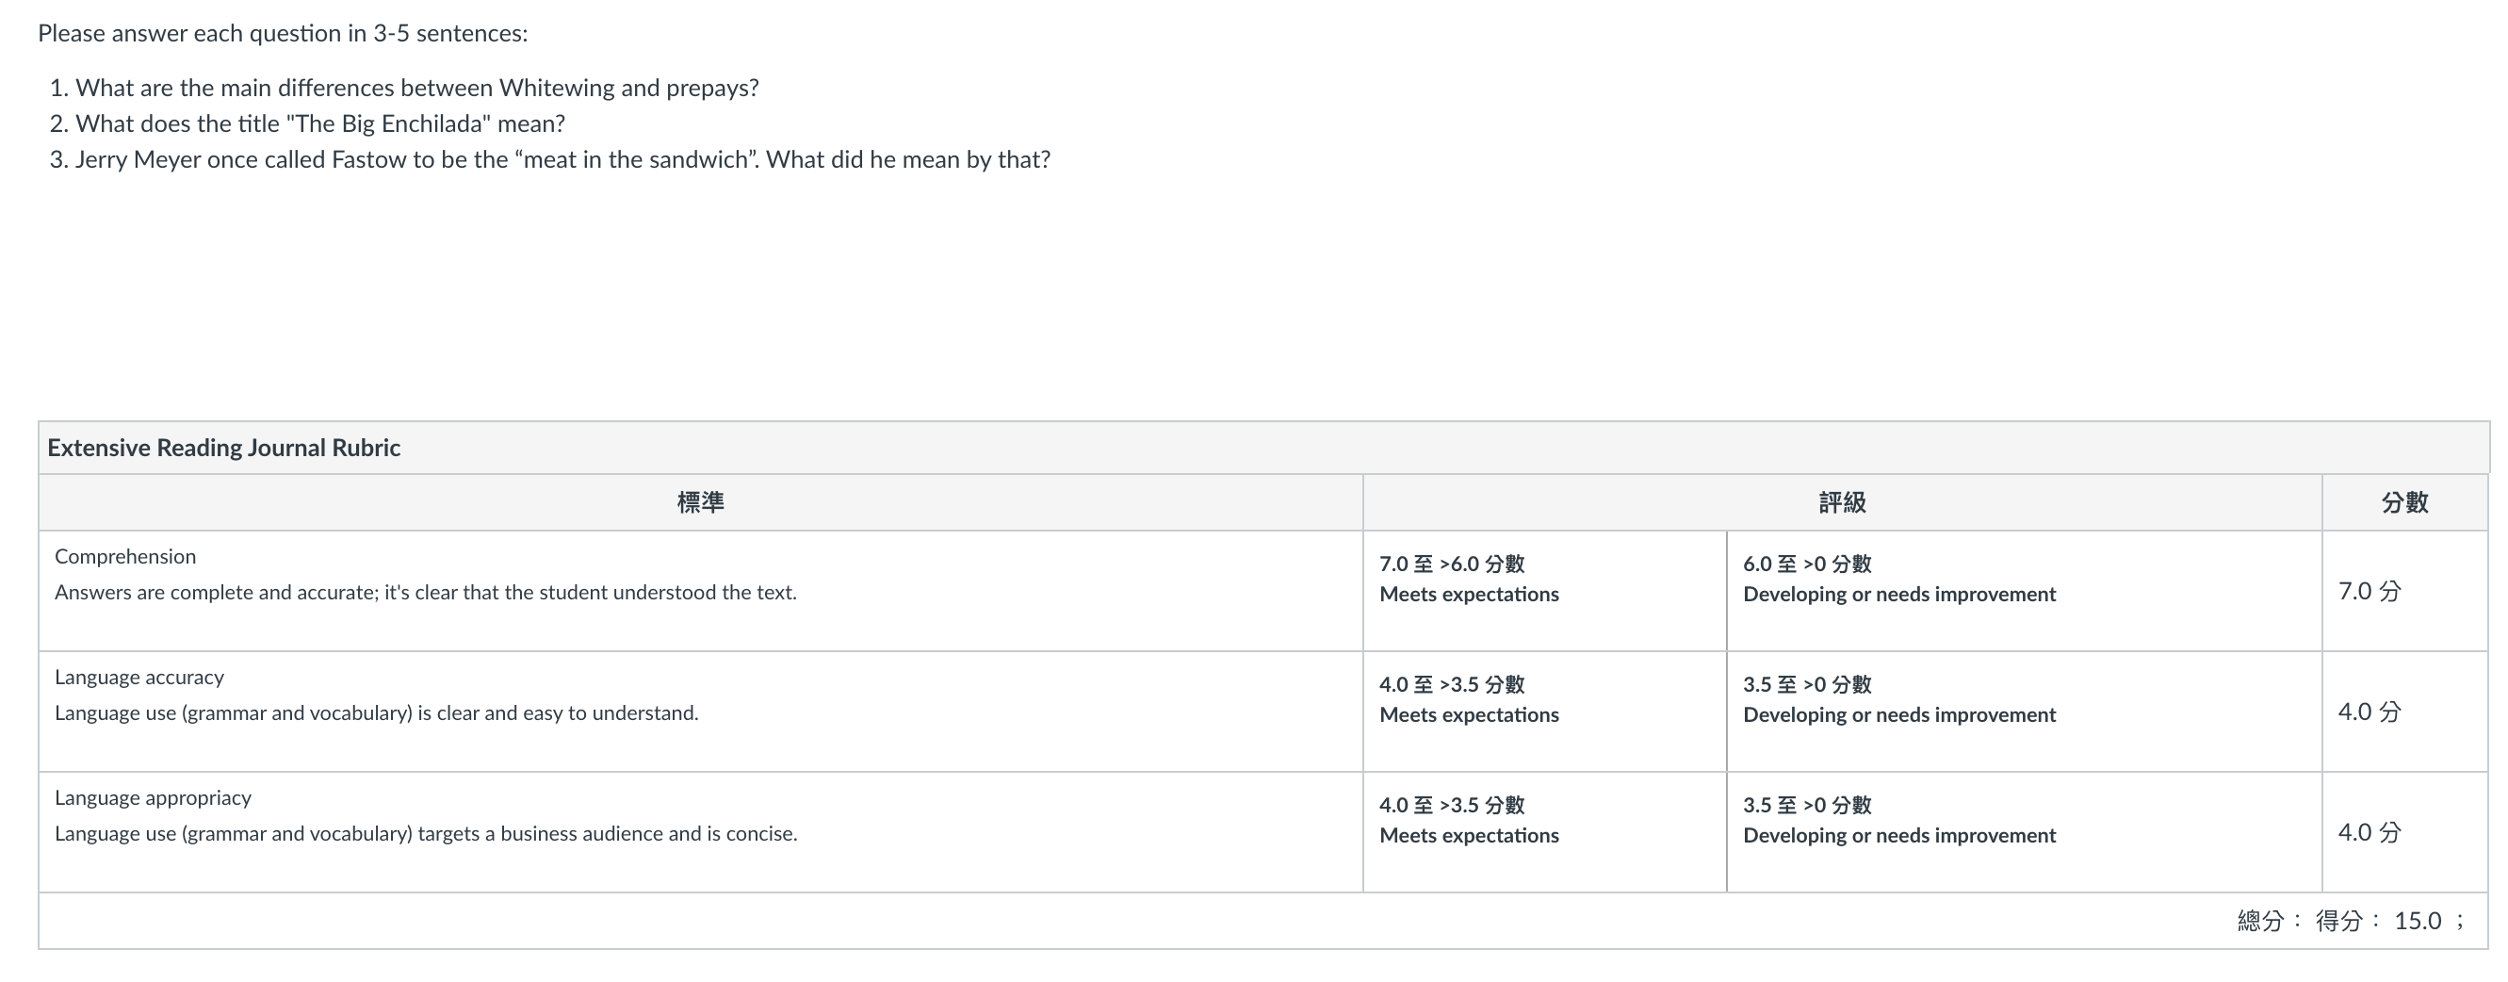
Task: Click the Language appropriacy criterion name
Action: pos(153,798)
